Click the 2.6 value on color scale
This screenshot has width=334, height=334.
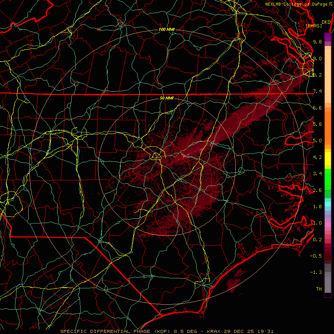tap(317, 190)
